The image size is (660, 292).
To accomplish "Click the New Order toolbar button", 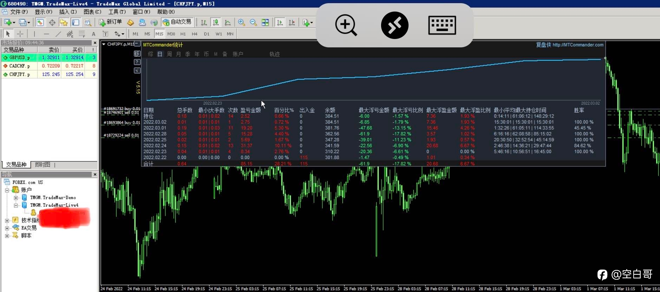I will (x=110, y=22).
